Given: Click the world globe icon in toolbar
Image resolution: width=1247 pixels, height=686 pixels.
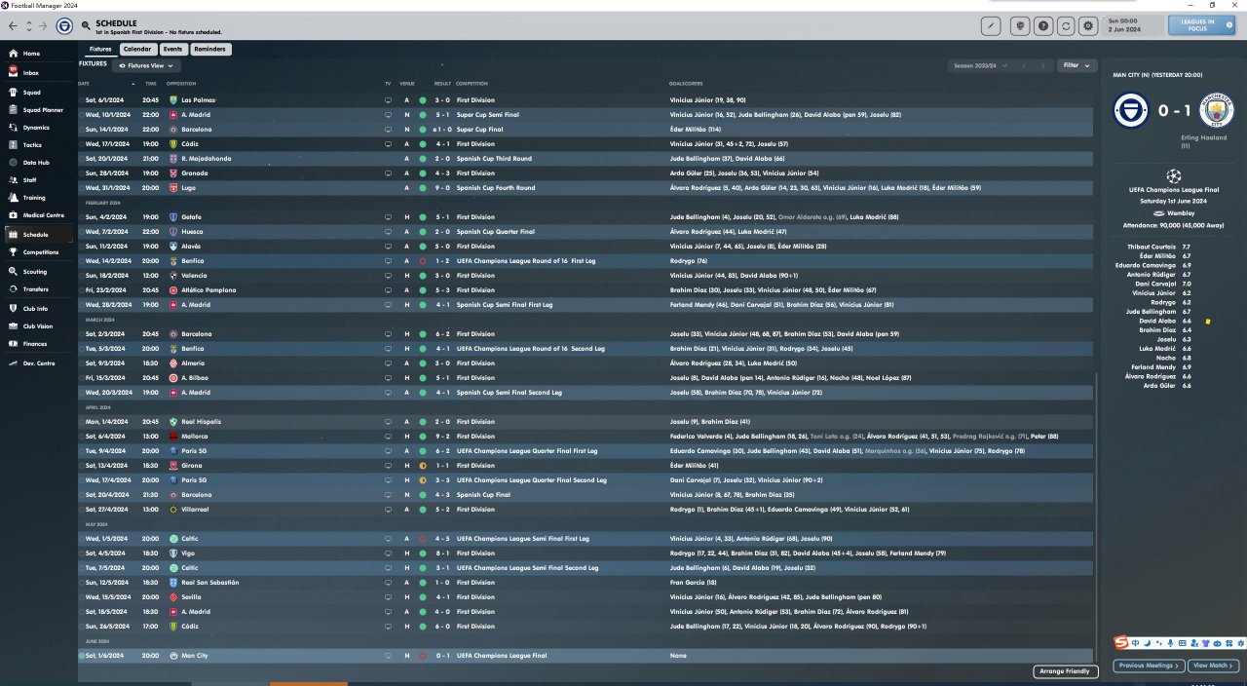Looking at the screenshot, I should tap(1021, 26).
